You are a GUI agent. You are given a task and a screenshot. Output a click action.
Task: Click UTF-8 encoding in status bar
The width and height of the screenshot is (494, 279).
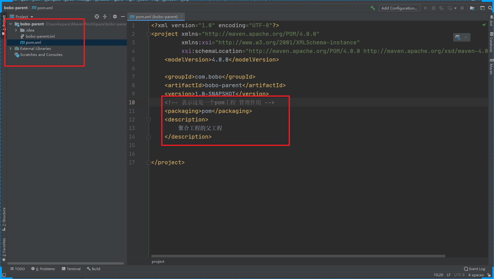point(459,275)
